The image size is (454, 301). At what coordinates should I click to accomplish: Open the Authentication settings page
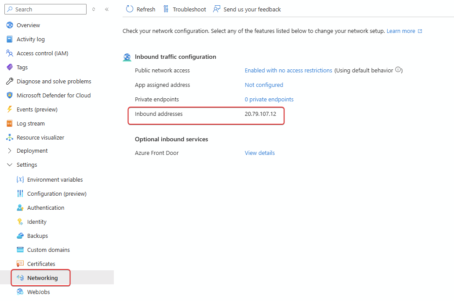46,208
